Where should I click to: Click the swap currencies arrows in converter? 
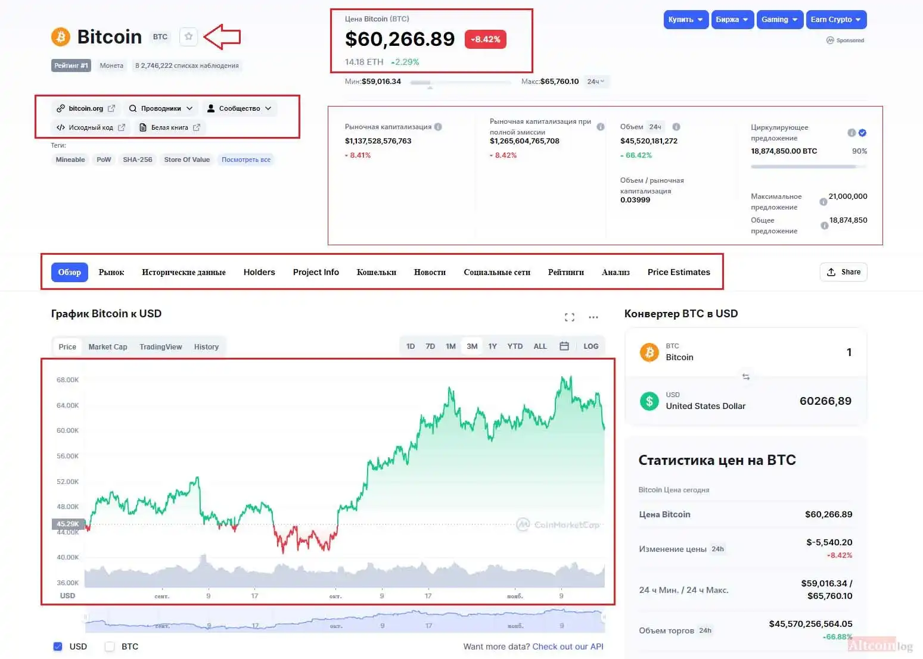(x=745, y=377)
